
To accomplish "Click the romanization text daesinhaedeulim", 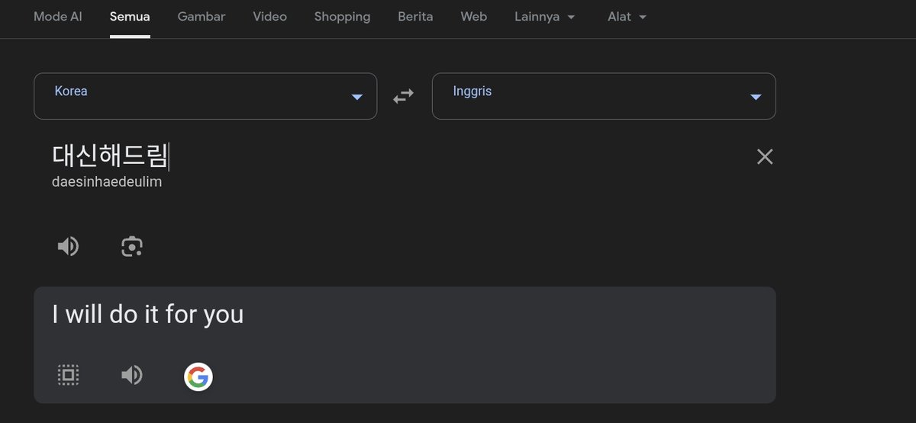I will [x=107, y=183].
